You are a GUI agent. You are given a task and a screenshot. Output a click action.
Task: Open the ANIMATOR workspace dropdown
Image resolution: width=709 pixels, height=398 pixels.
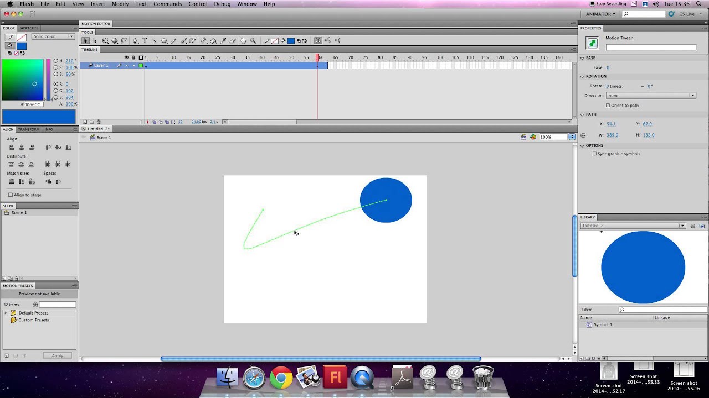(600, 14)
